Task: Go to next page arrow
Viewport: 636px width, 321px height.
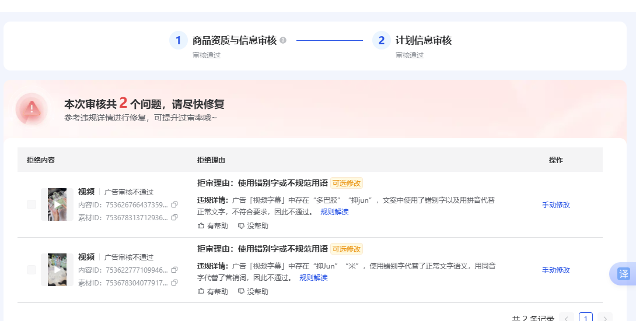Action: [x=605, y=318]
